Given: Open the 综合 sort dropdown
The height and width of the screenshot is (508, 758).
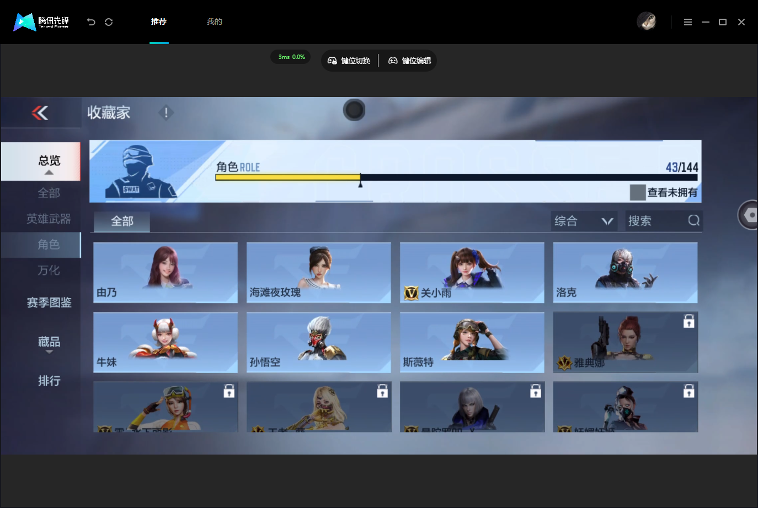Looking at the screenshot, I should 584,221.
